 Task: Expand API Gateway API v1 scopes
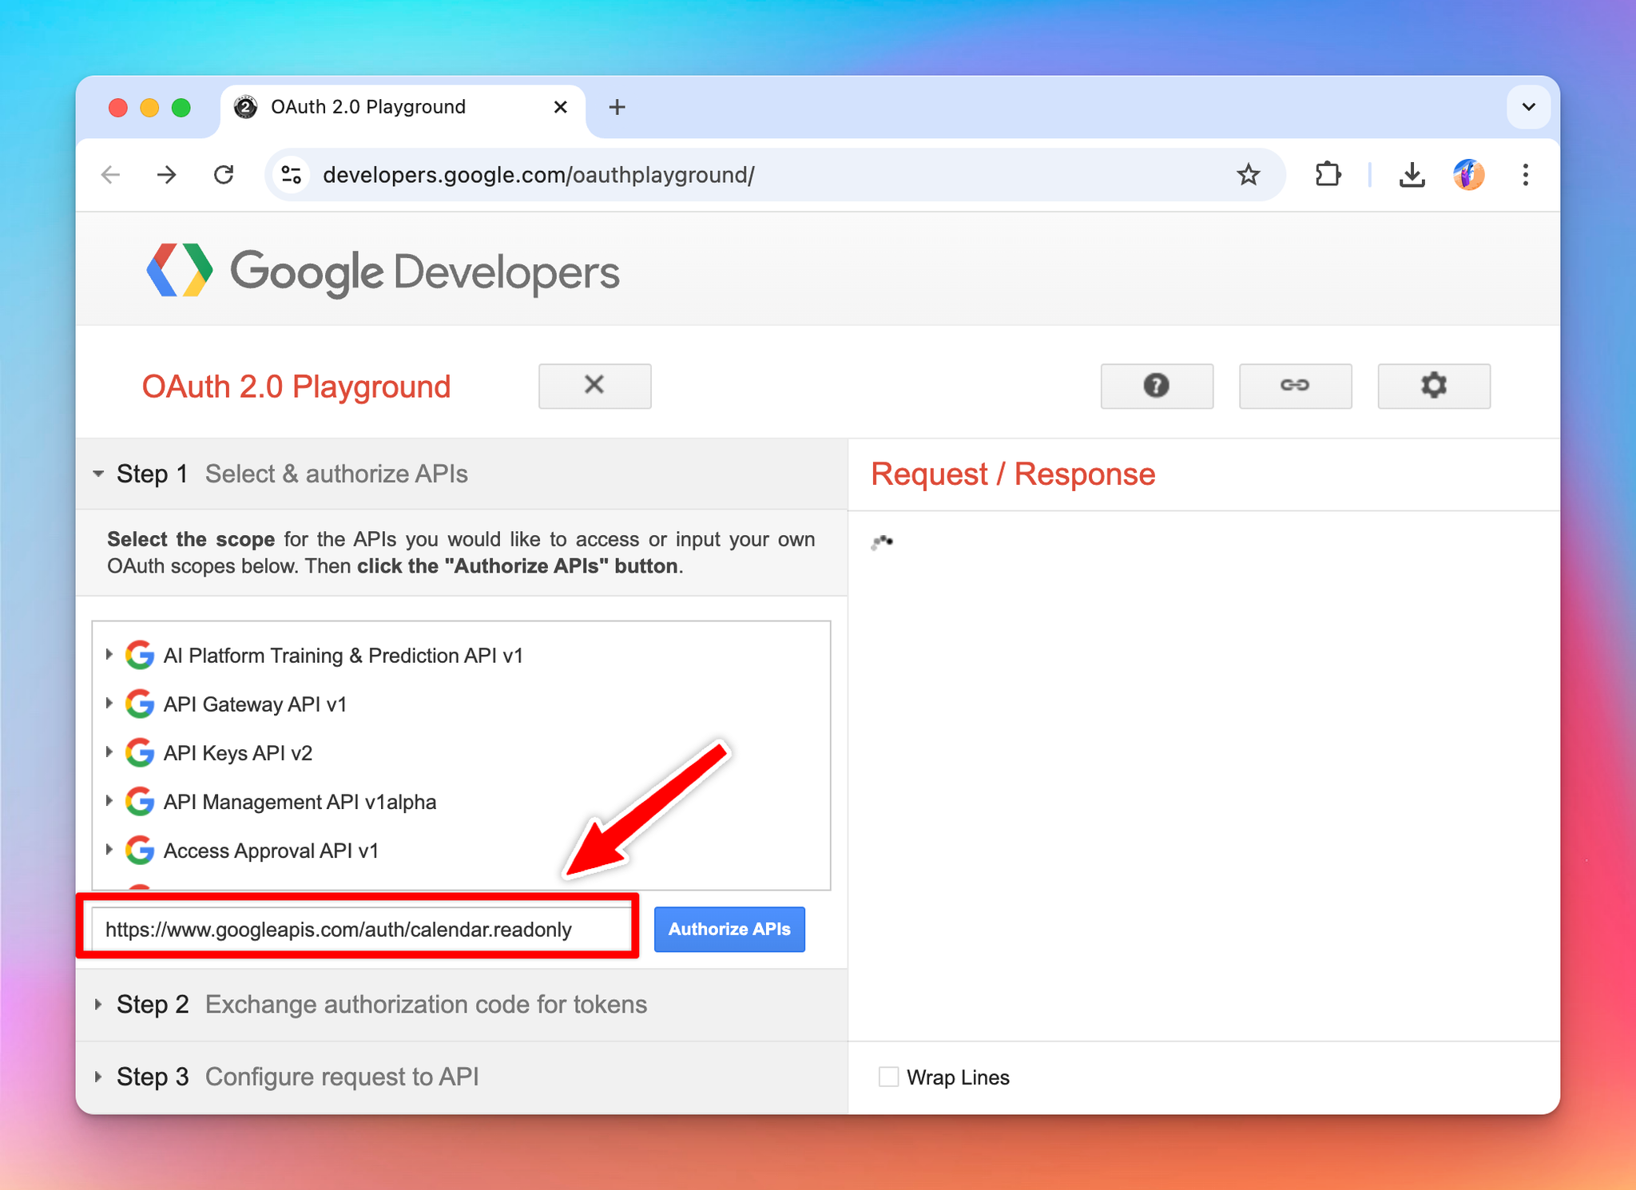point(109,704)
